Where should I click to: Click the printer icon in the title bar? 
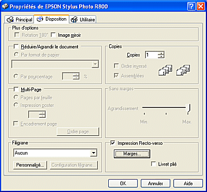point(5,7)
